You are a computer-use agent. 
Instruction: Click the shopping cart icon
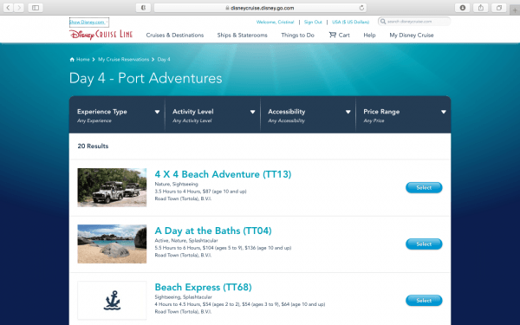point(332,35)
